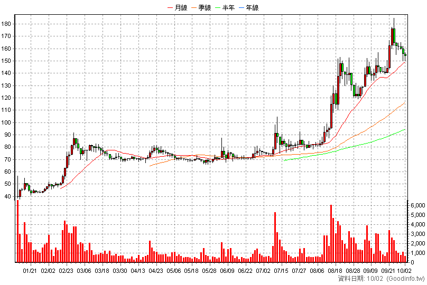The image size is (427, 285).
Task: Click the 10/02 date label
Action: (x=404, y=271)
